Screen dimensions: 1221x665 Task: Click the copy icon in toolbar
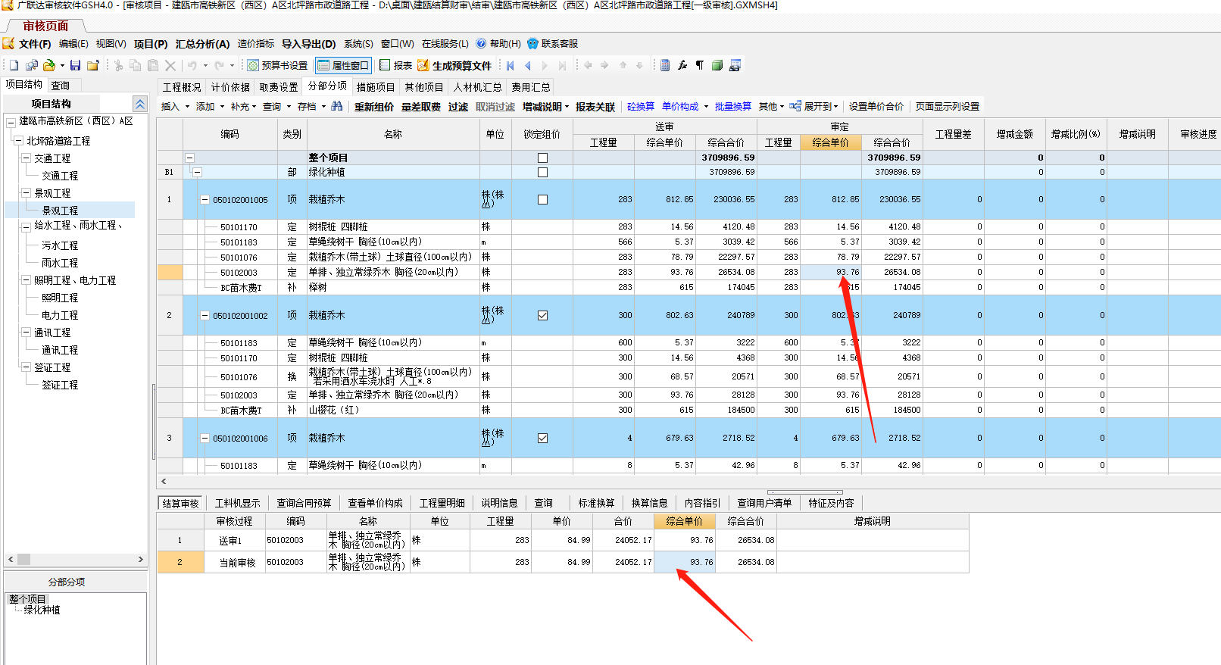(x=136, y=65)
